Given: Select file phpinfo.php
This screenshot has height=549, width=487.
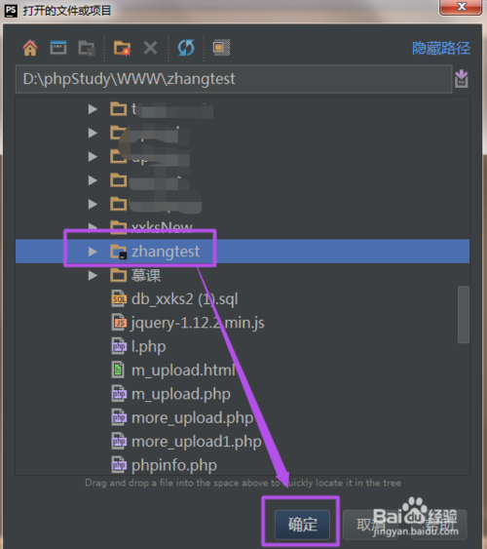Looking at the screenshot, I should click(x=174, y=466).
